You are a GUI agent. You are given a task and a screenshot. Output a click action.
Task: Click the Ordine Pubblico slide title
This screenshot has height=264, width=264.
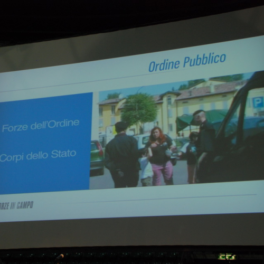[x=187, y=62]
